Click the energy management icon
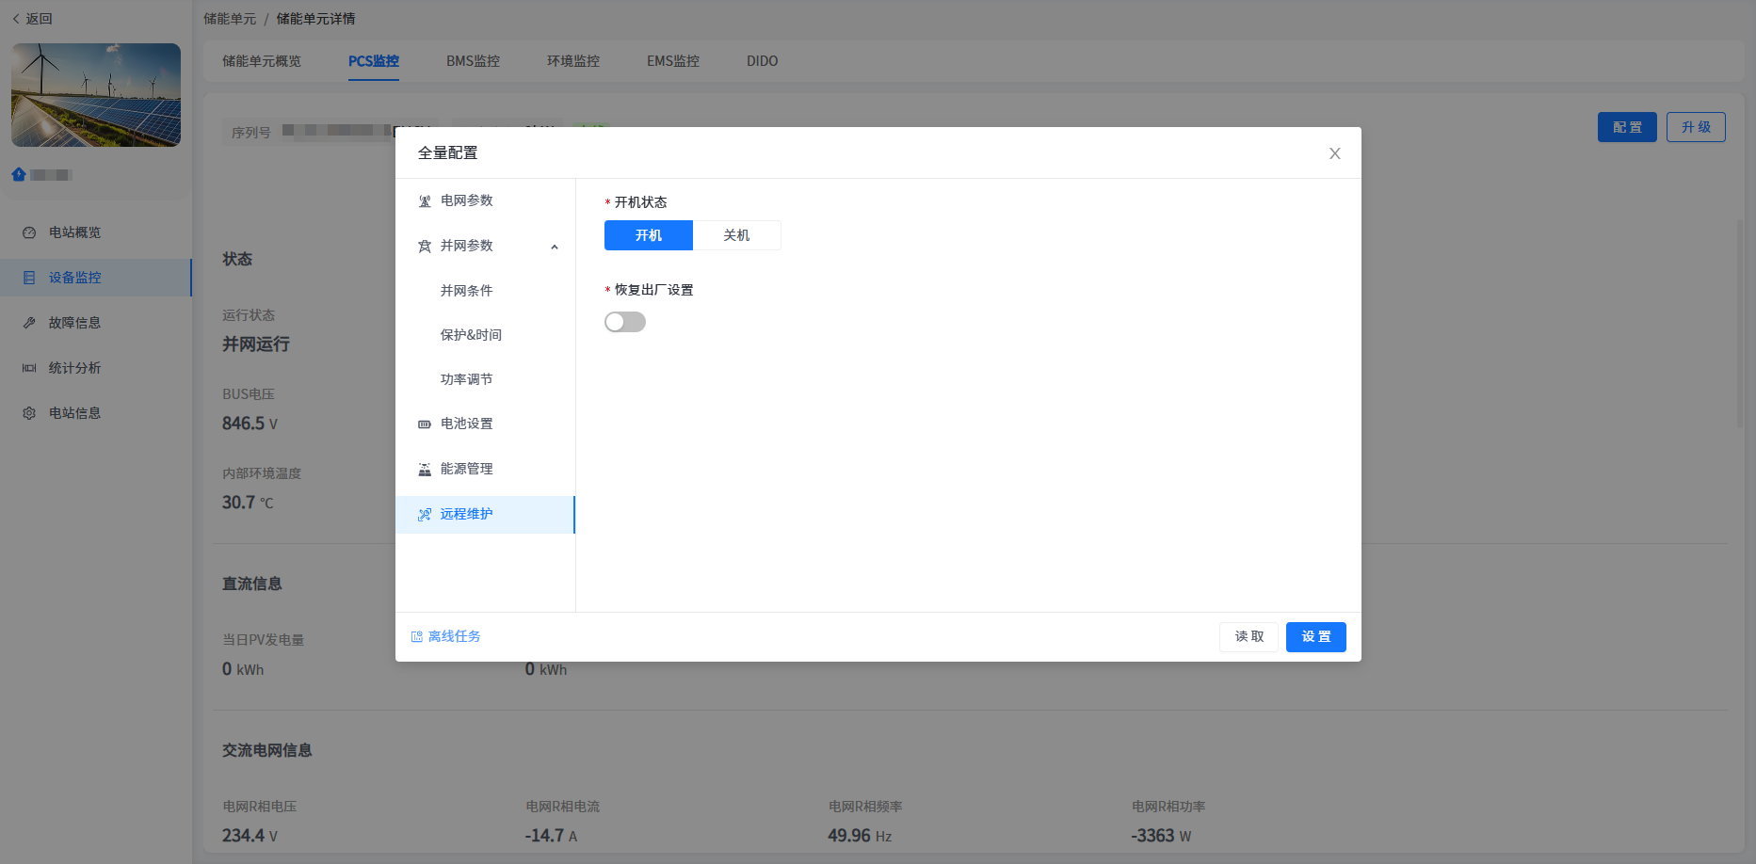 pyautogui.click(x=425, y=470)
